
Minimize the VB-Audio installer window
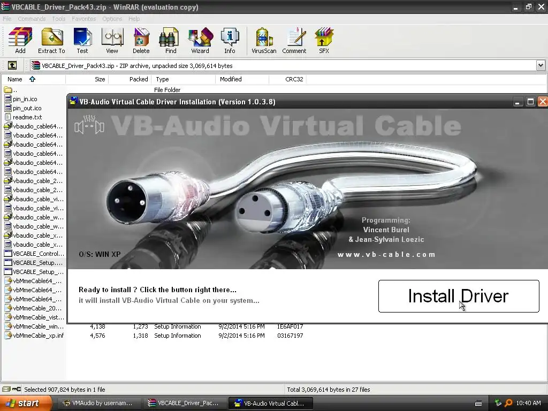tap(517, 102)
